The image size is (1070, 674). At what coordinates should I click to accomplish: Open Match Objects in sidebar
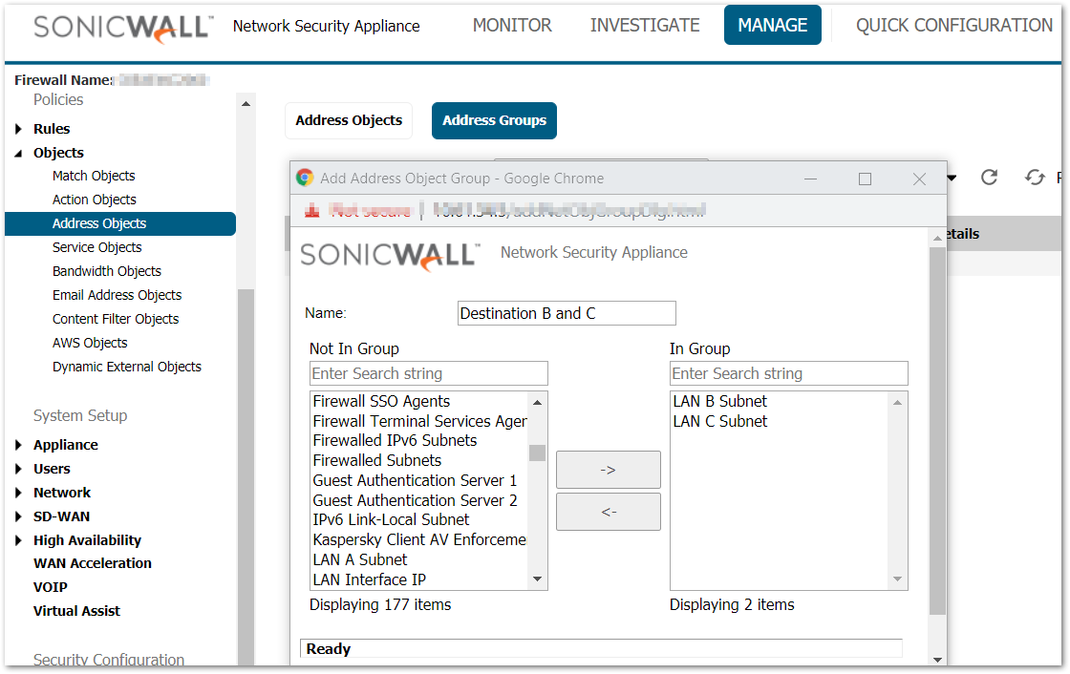tap(94, 176)
